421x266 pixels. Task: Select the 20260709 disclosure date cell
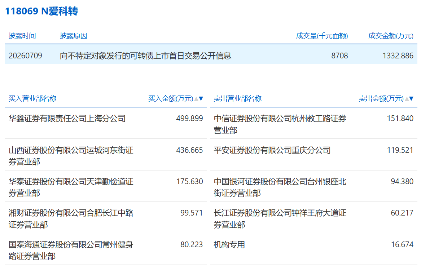click(x=25, y=56)
